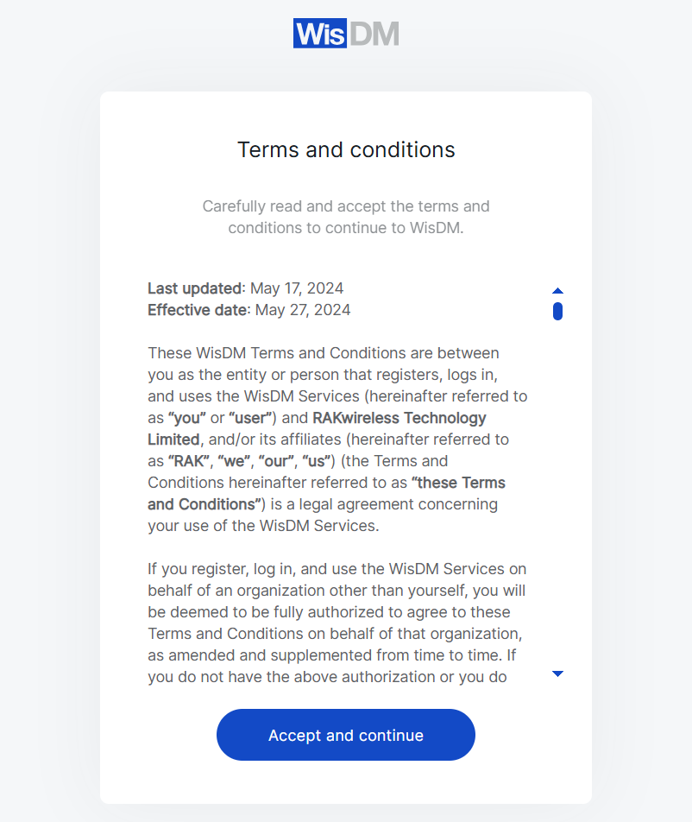Click the blue scrollbar thumb
The width and height of the screenshot is (692, 822).
point(558,310)
